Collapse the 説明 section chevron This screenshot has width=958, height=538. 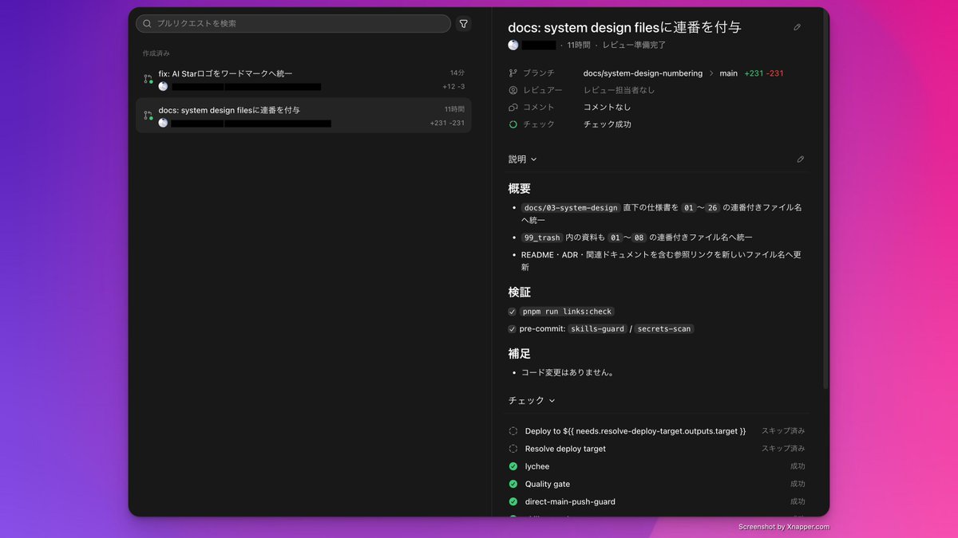point(534,159)
